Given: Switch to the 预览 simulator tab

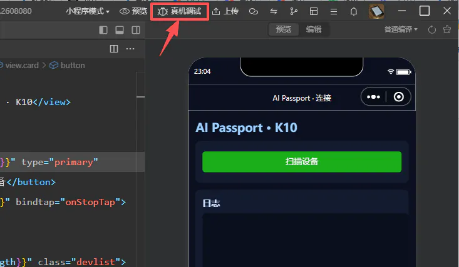Looking at the screenshot, I should tap(284, 29).
